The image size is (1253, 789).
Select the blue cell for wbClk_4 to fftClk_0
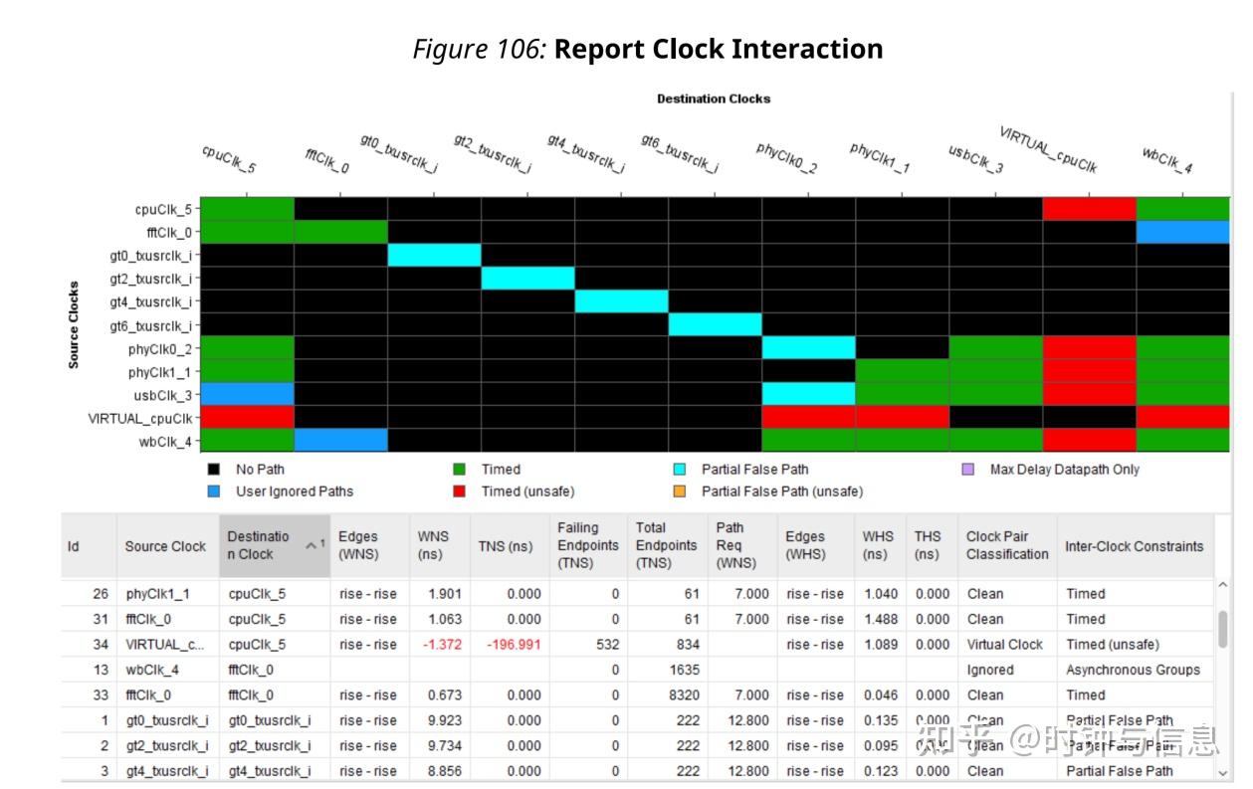tap(340, 441)
